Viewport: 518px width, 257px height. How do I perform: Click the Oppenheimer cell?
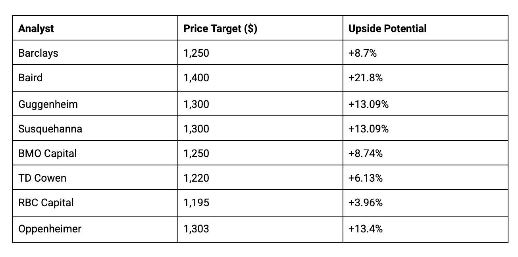point(50,229)
